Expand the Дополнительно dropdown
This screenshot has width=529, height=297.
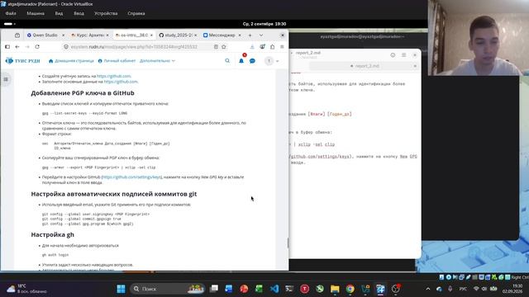coord(157,61)
